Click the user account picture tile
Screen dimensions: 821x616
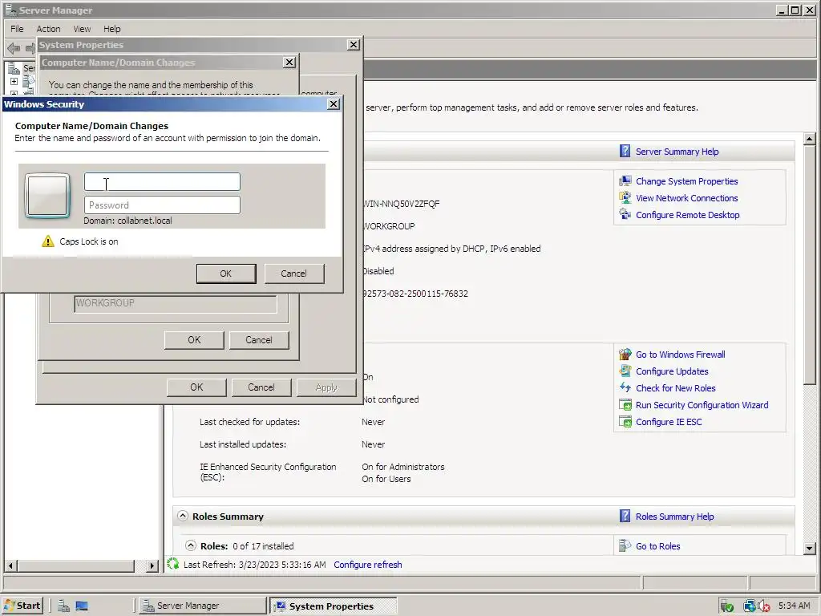pyautogui.click(x=47, y=196)
